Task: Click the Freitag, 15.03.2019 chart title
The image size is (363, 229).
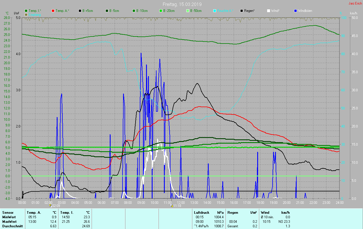Action: tap(182, 4)
